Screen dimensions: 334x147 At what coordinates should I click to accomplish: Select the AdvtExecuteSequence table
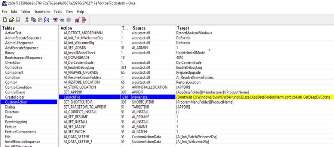pos(22,48)
